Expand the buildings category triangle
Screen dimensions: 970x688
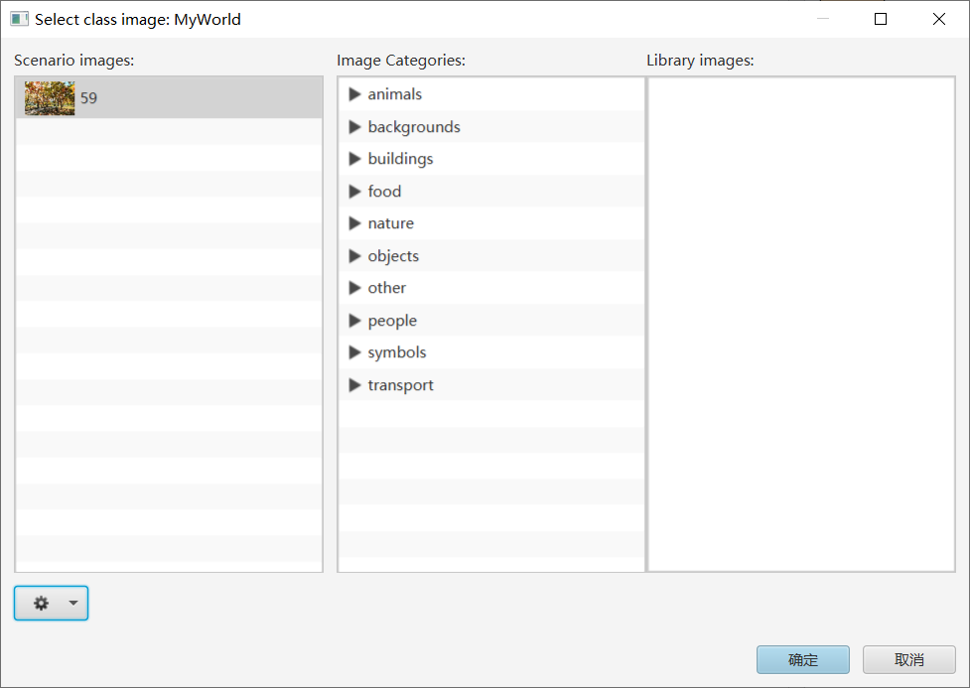(354, 159)
